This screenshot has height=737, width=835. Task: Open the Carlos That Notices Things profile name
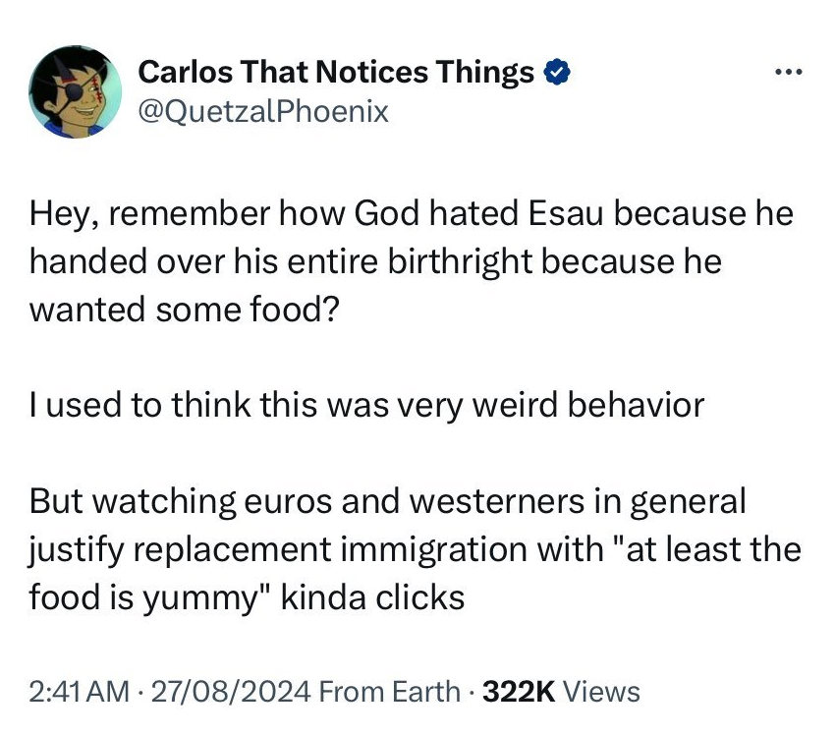336,72
